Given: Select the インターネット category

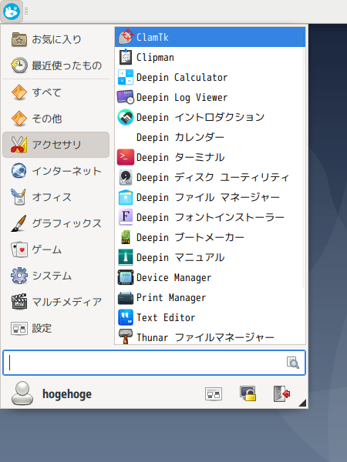Looking at the screenshot, I should pos(56,171).
